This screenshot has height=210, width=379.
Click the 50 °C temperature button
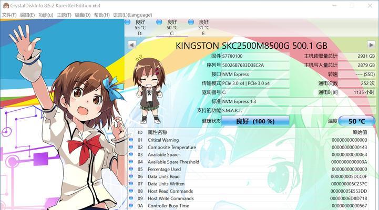357,121
